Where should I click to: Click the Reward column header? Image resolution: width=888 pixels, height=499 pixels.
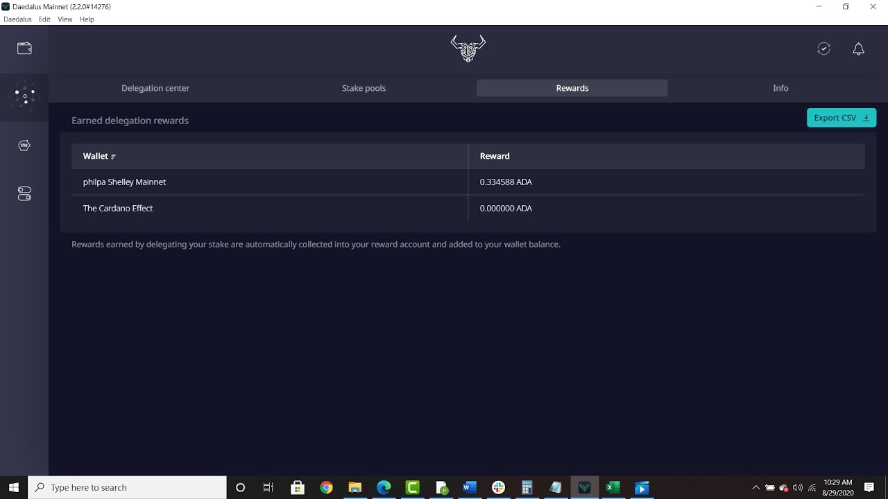point(495,156)
